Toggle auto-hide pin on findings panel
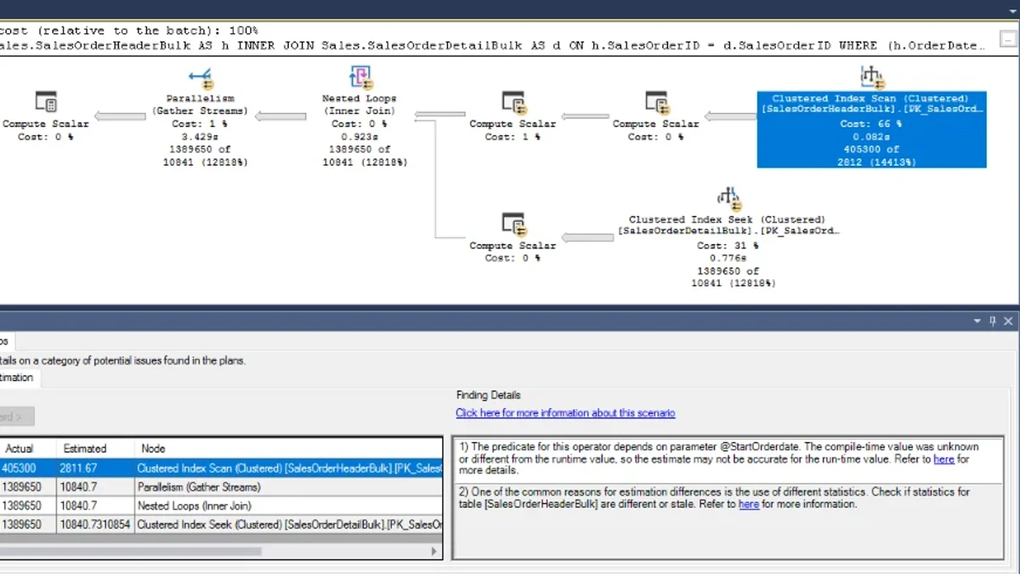The height and width of the screenshot is (574, 1020). tap(992, 321)
